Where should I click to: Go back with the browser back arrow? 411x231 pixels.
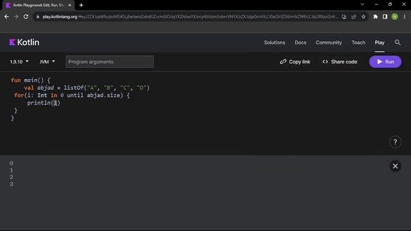coord(6,17)
